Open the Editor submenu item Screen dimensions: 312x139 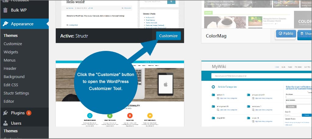(x=9, y=102)
